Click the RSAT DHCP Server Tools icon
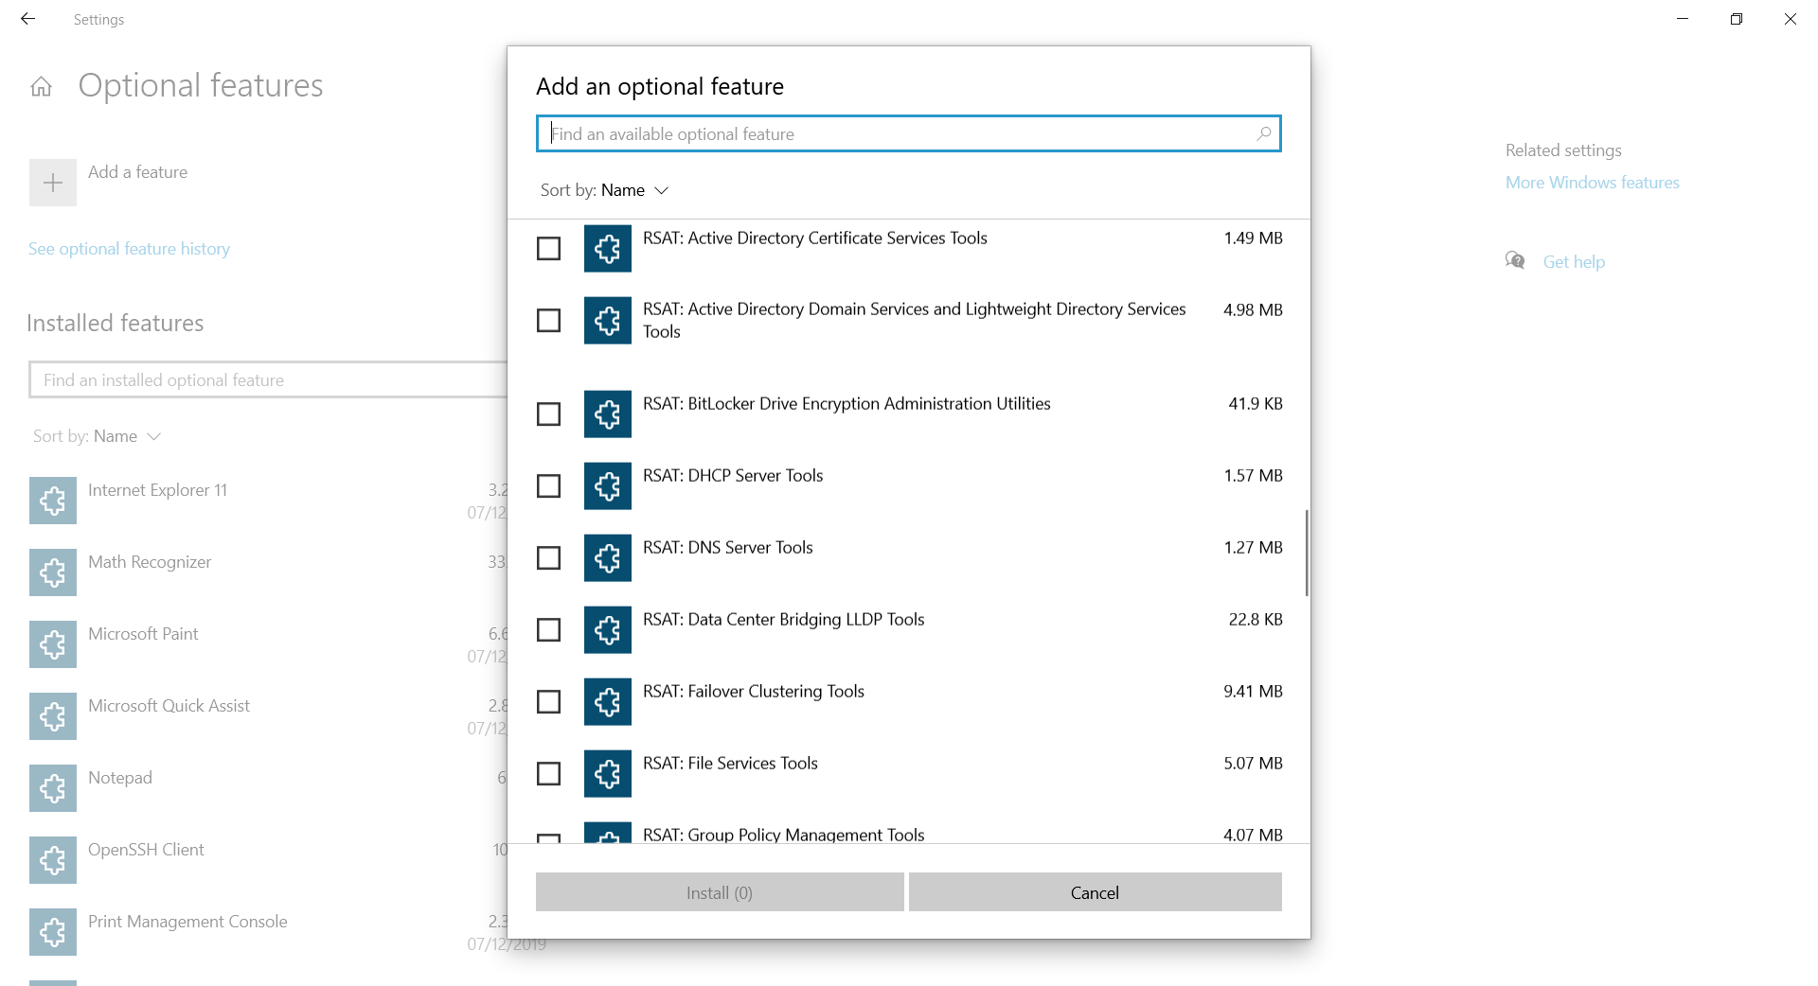 tap(607, 485)
